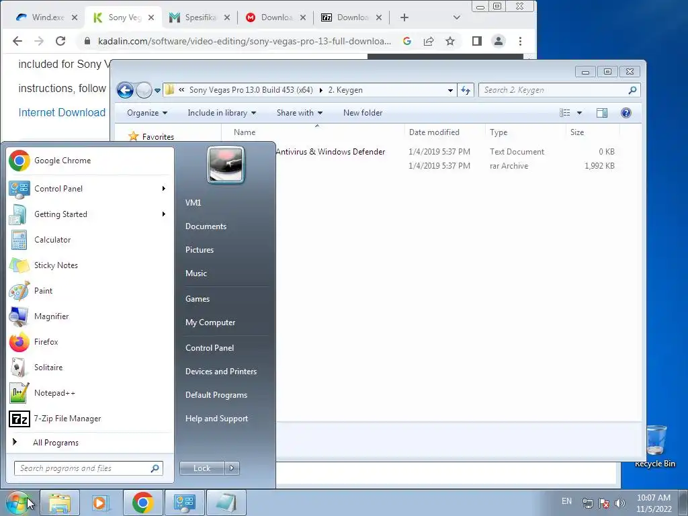
Task: Open Solitaire from Start menu
Action: click(90, 368)
